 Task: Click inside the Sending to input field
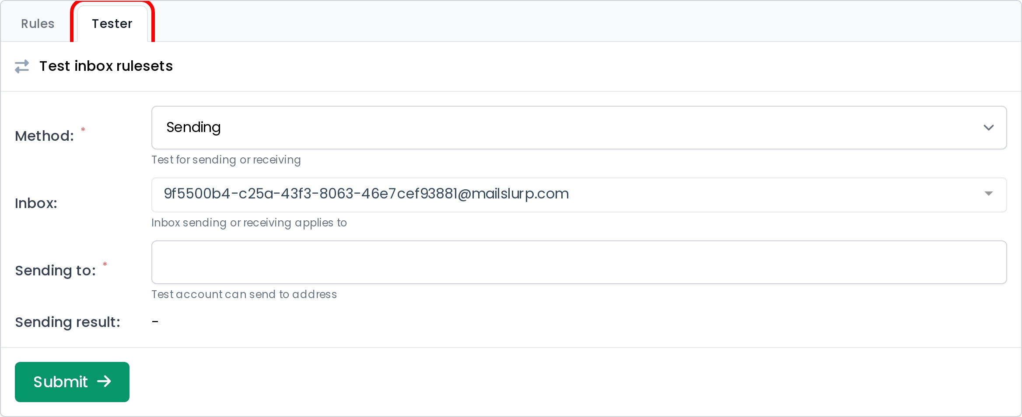[525, 262]
